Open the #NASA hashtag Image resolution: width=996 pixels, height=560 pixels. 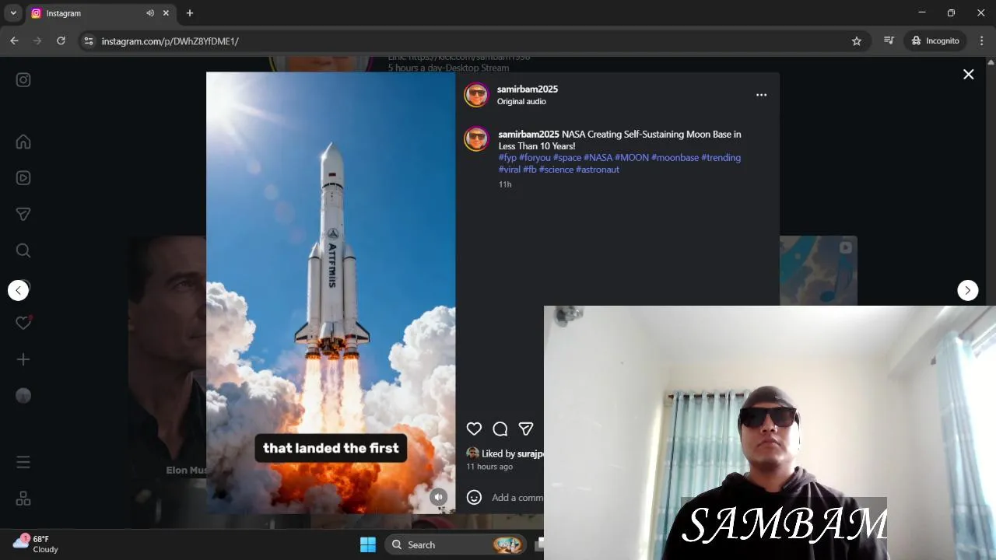(598, 158)
